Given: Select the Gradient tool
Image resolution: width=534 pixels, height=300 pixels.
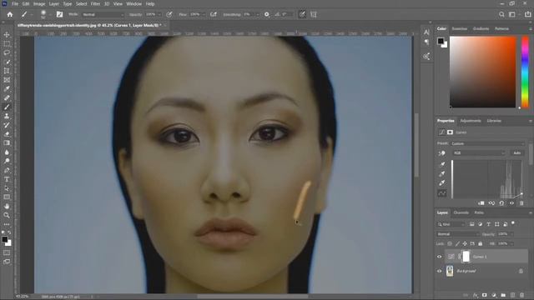Looking at the screenshot, I should pyautogui.click(x=7, y=142).
